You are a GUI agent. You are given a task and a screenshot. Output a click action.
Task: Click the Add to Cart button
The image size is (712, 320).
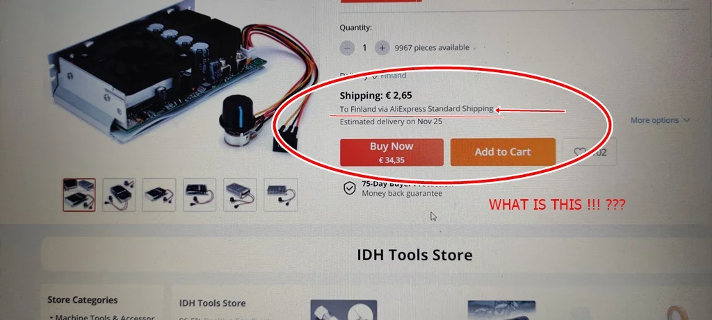(x=503, y=152)
